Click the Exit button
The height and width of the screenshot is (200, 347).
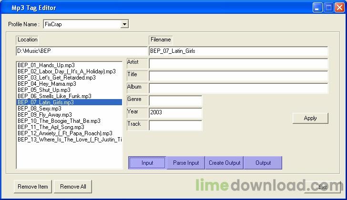point(322,187)
